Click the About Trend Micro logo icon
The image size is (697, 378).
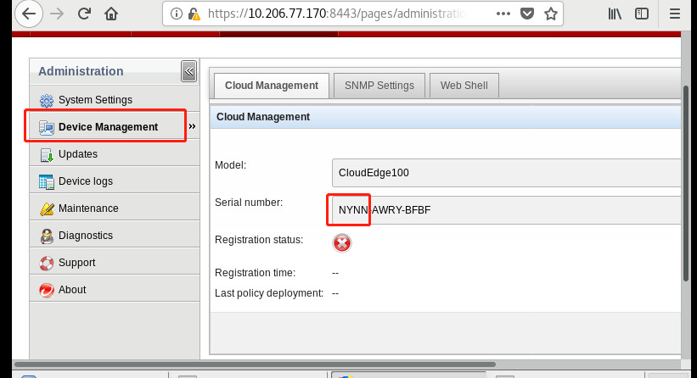[x=46, y=290]
